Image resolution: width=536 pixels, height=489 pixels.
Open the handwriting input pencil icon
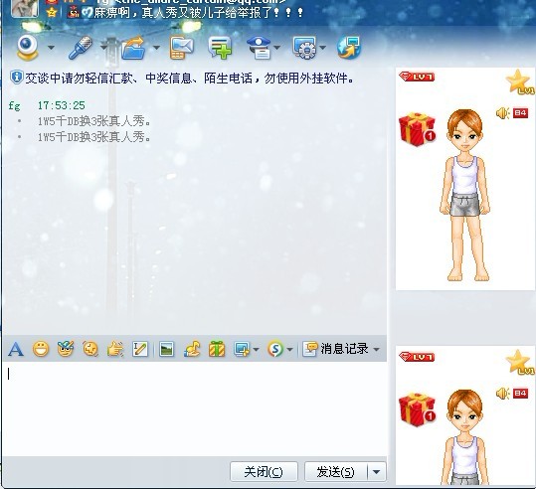[140, 349]
